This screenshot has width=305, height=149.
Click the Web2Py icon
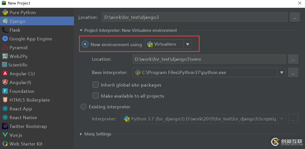click(5, 56)
